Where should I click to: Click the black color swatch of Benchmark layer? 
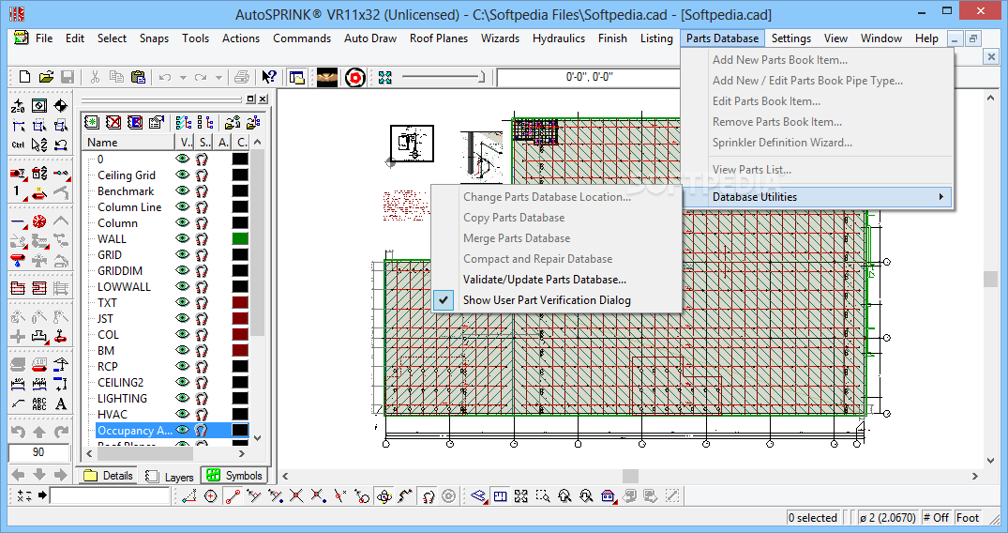click(240, 190)
